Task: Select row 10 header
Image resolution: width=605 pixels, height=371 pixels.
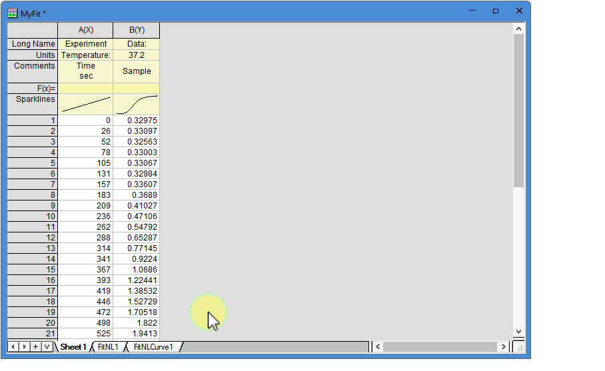Action: click(x=33, y=216)
